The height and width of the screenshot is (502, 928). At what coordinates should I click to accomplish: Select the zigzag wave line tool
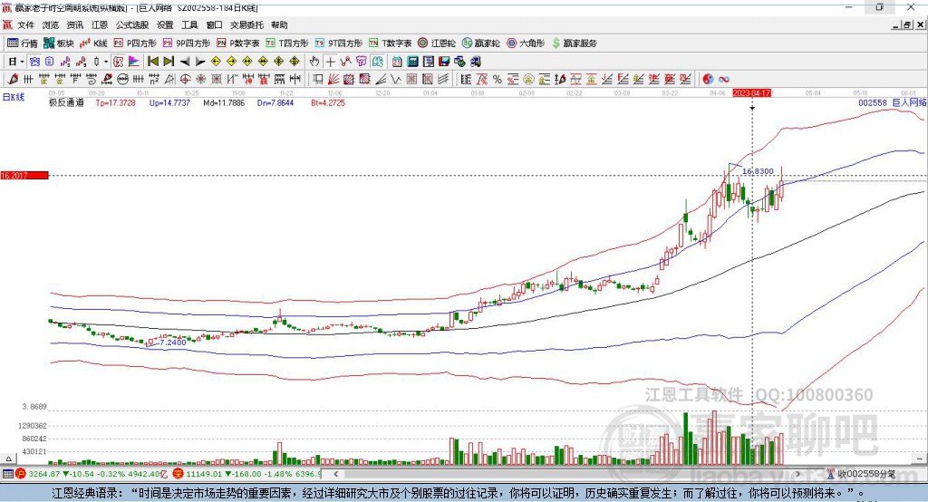pos(396,80)
